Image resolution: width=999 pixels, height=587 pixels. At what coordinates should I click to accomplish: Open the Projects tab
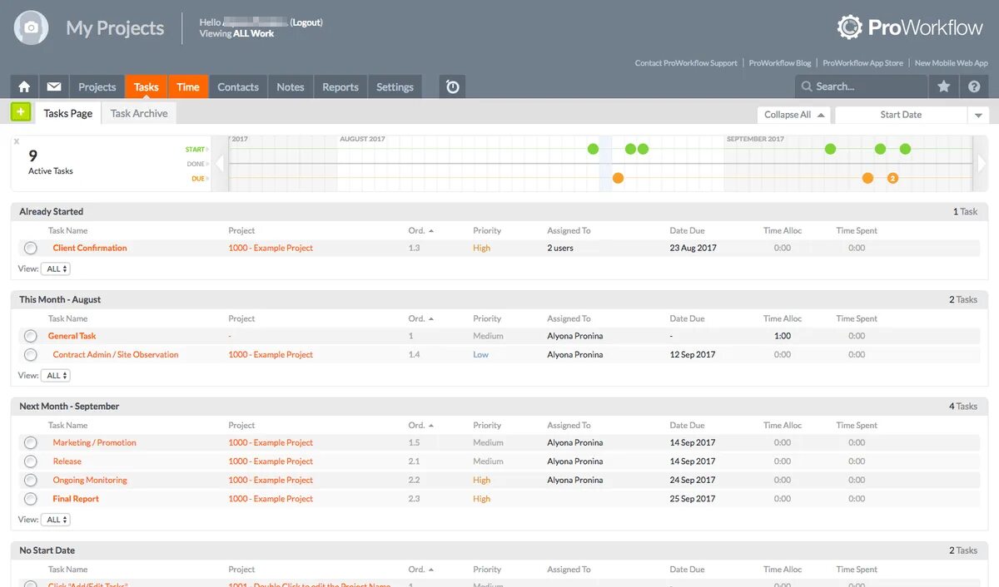click(97, 86)
